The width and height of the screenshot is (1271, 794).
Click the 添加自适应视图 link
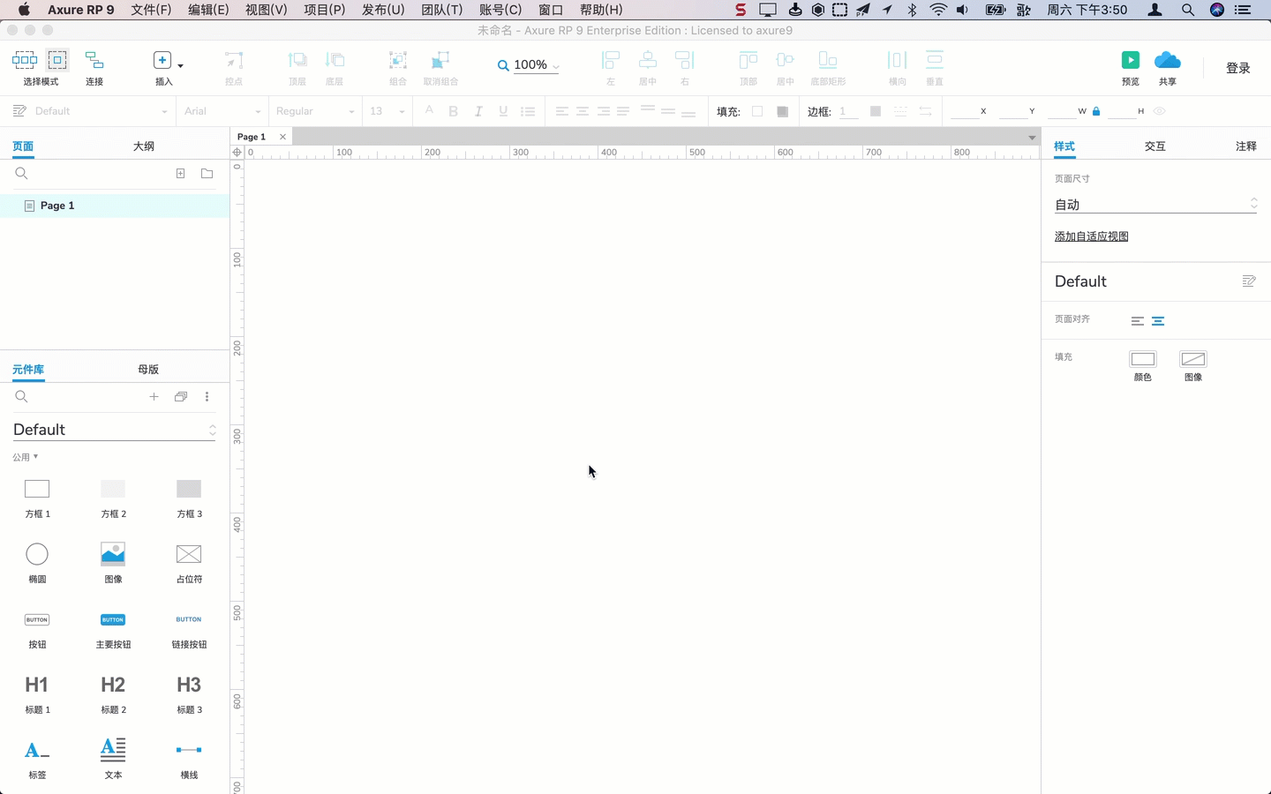(1092, 236)
